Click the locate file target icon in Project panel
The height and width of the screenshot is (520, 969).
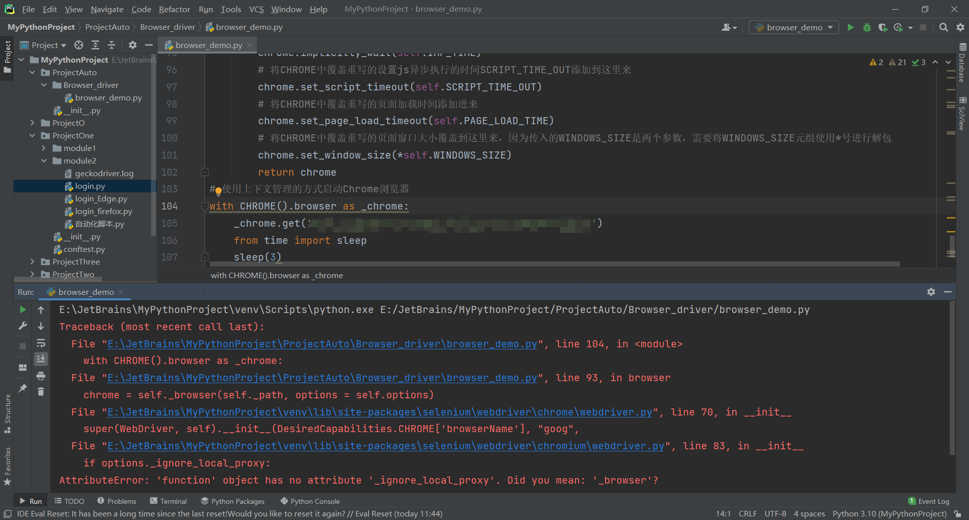[79, 45]
